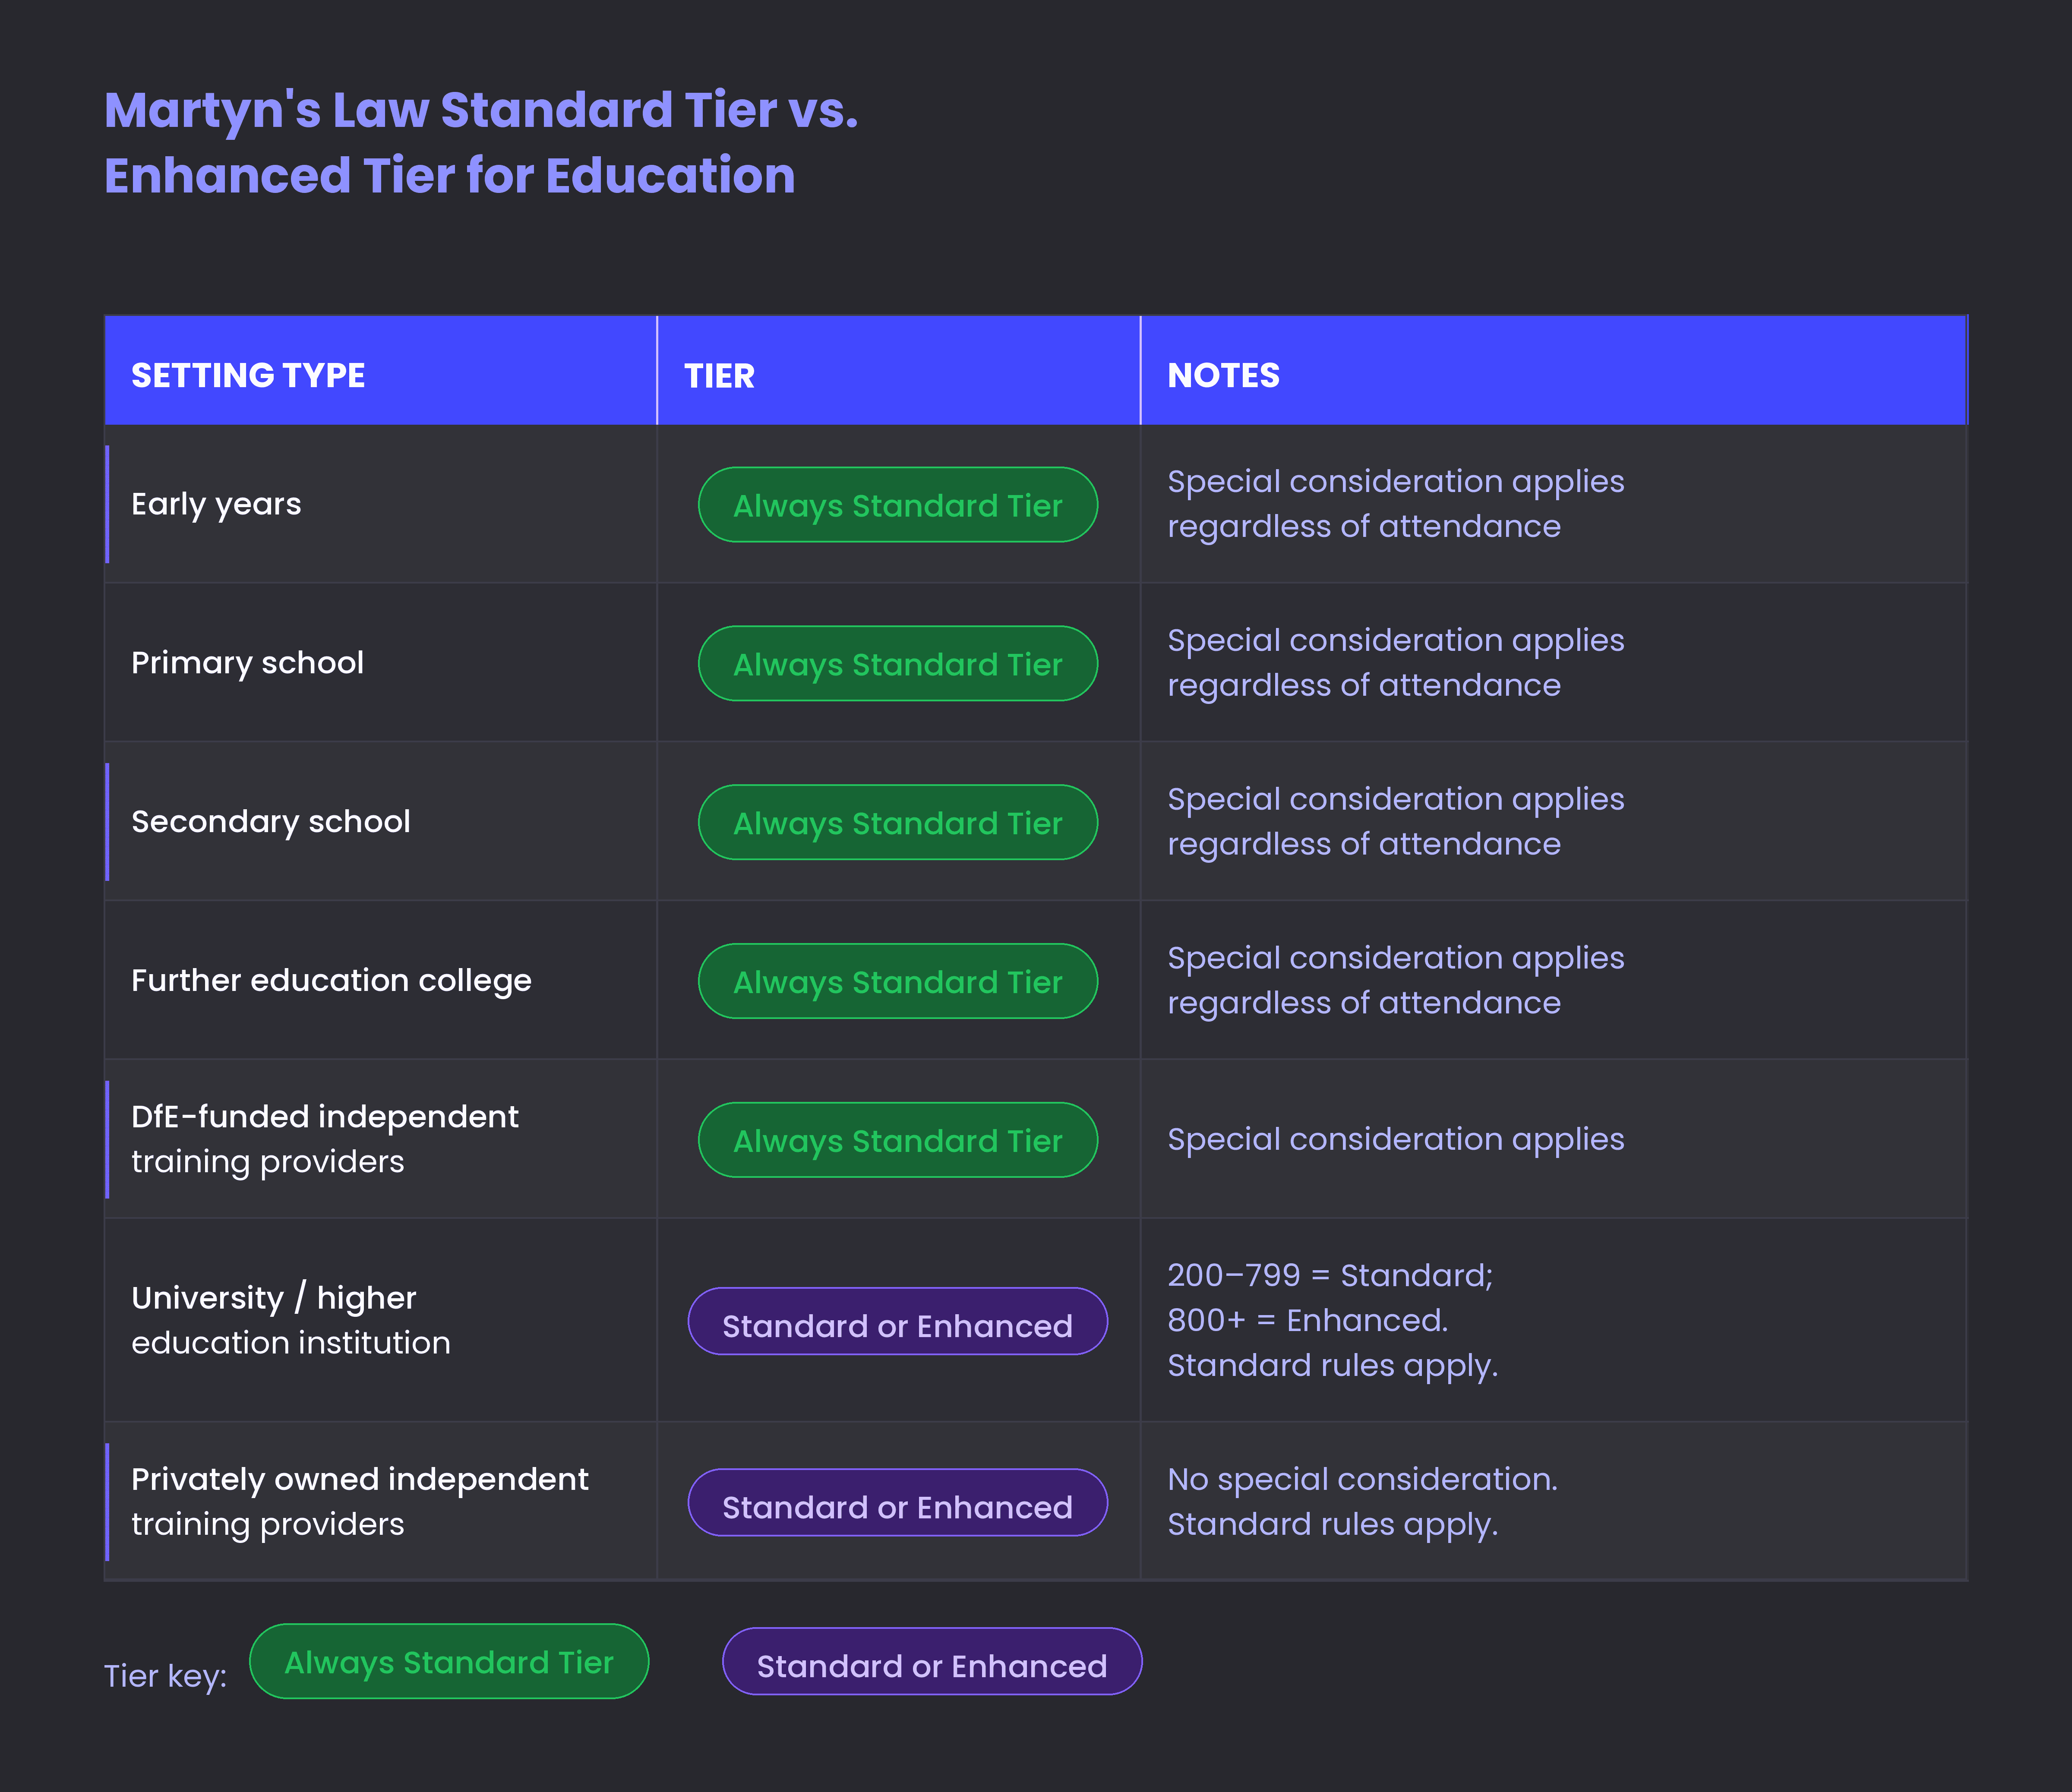Click Standard or Enhanced badge in Privately owned row
Image resolution: width=2072 pixels, height=1792 pixels.
[897, 1502]
